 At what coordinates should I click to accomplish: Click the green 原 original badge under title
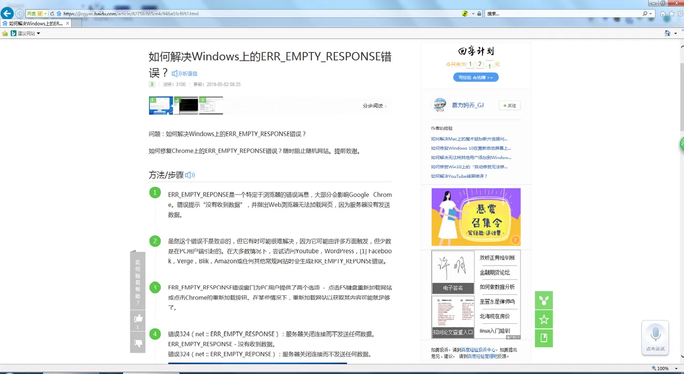click(x=151, y=84)
